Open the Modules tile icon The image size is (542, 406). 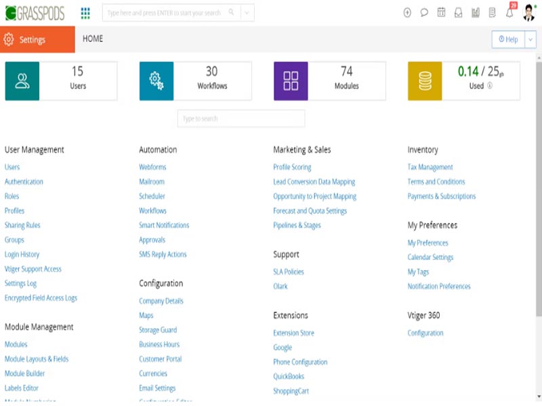point(290,80)
